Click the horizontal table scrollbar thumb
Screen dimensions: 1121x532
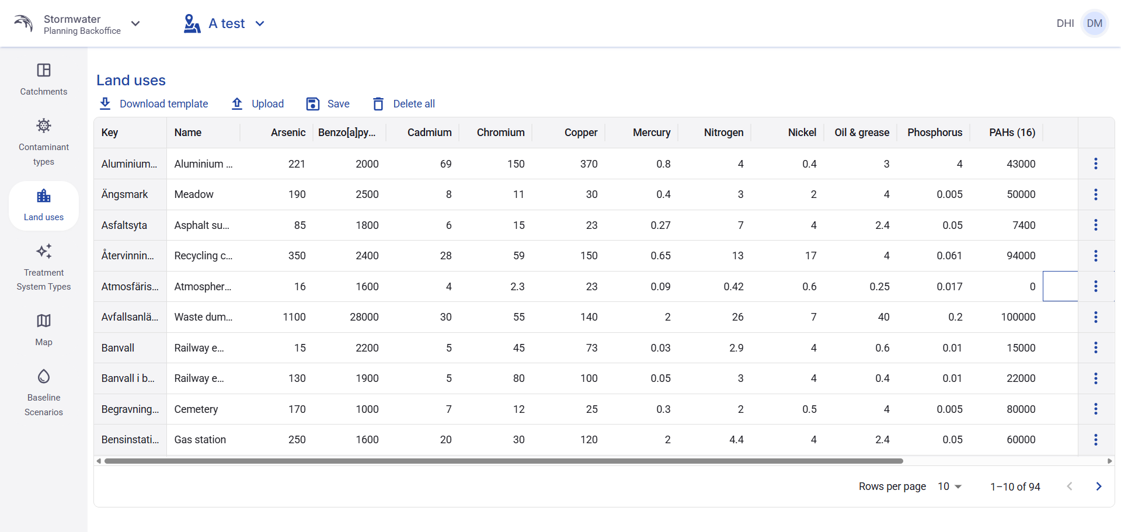(x=504, y=461)
